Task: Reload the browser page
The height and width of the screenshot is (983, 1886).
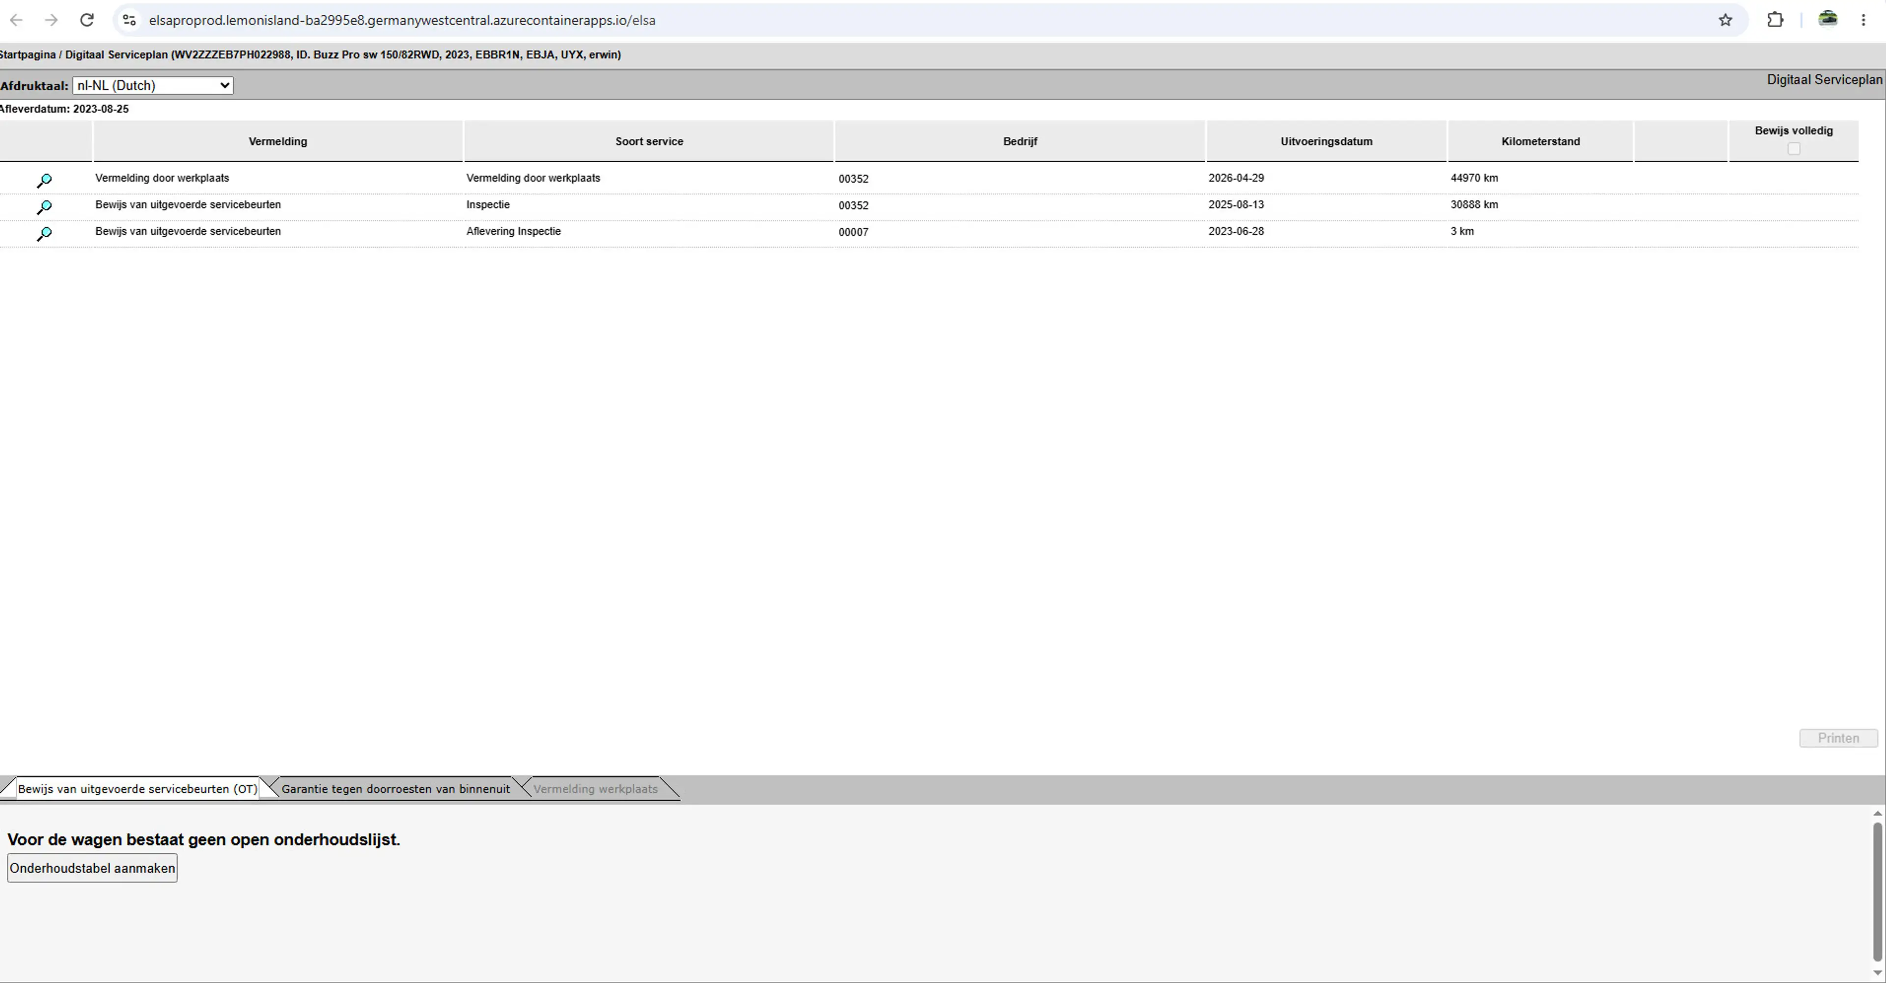Action: (86, 20)
